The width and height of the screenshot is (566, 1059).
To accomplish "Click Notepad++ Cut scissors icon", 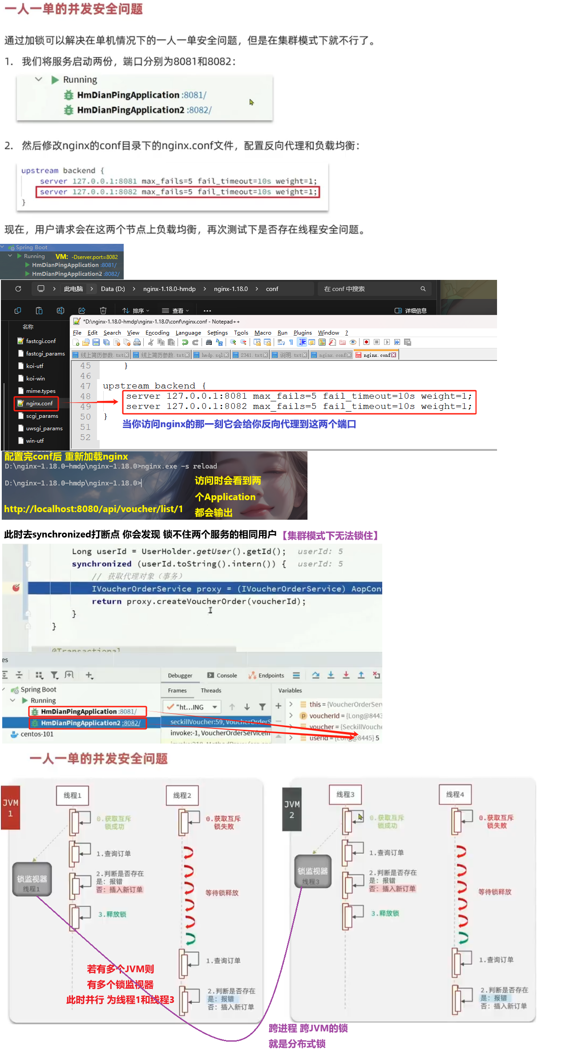I will (x=151, y=342).
